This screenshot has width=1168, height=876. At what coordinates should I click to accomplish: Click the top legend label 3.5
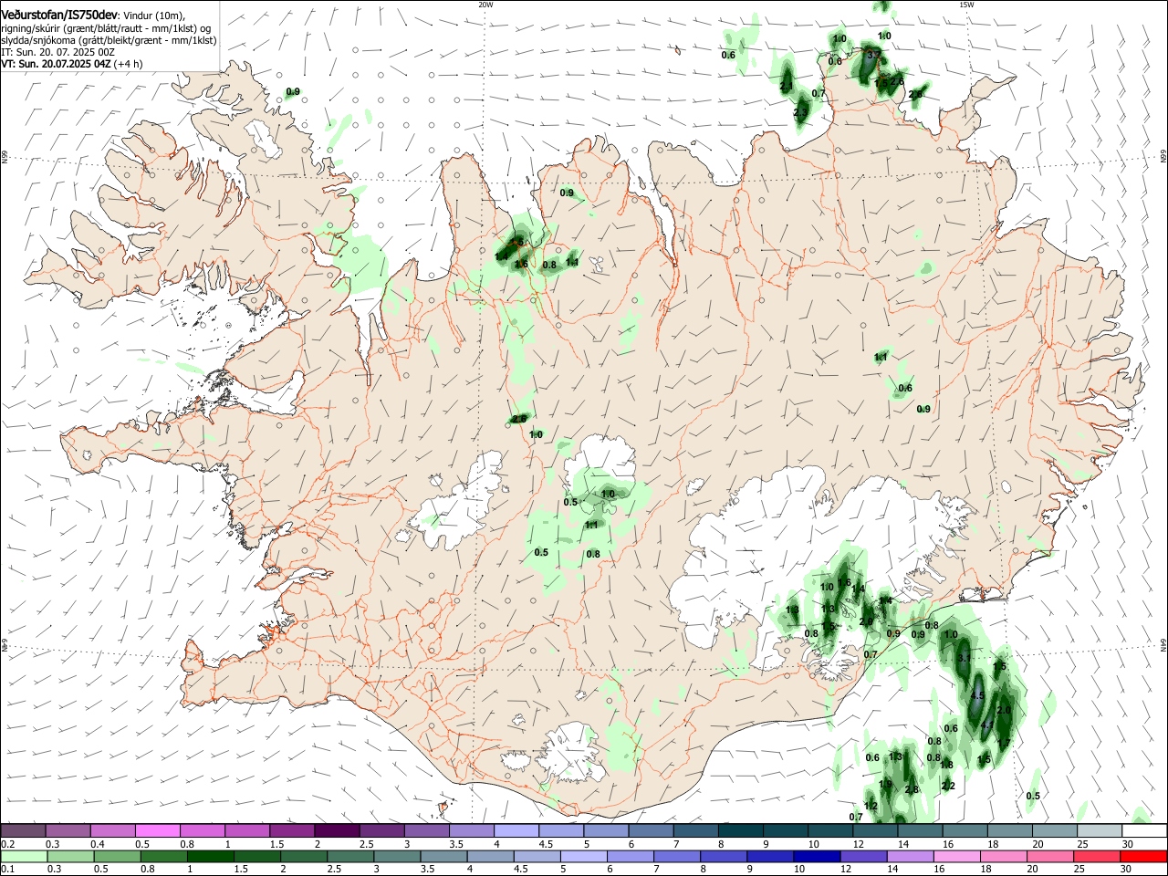click(456, 844)
